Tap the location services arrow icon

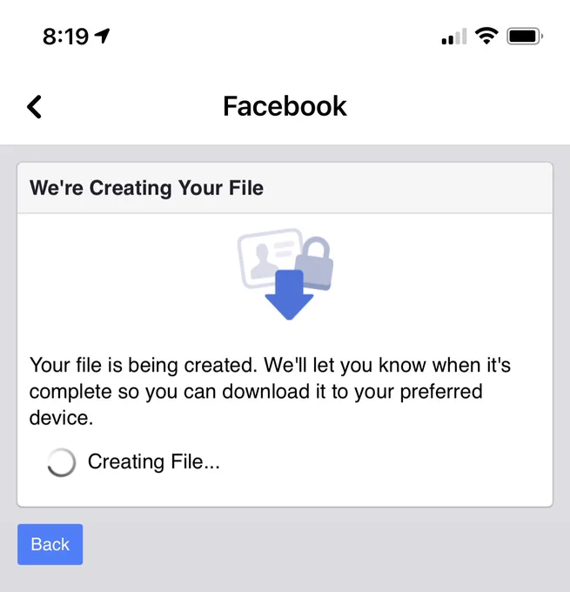tap(102, 37)
